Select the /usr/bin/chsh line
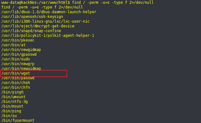The height and width of the screenshot is (123, 201). point(16,83)
